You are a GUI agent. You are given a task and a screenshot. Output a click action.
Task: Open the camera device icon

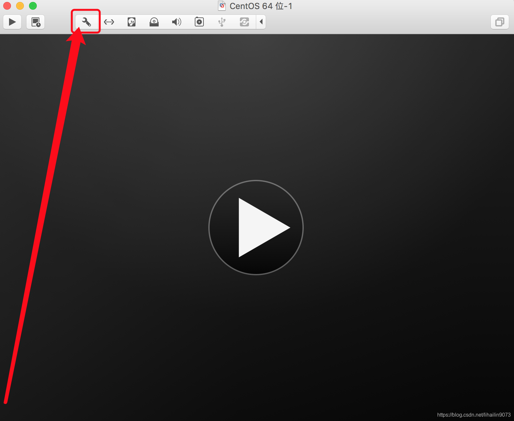pos(199,22)
